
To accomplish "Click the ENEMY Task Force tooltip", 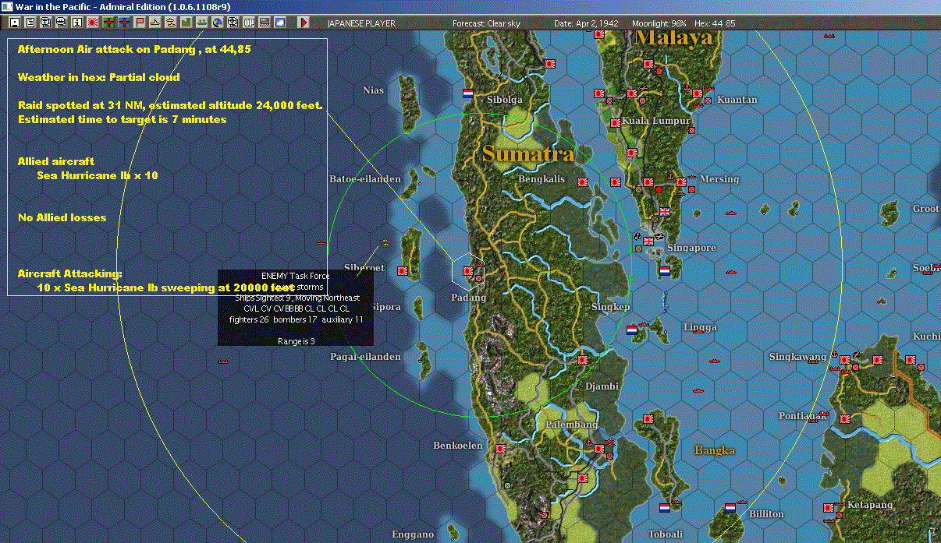I will (296, 308).
